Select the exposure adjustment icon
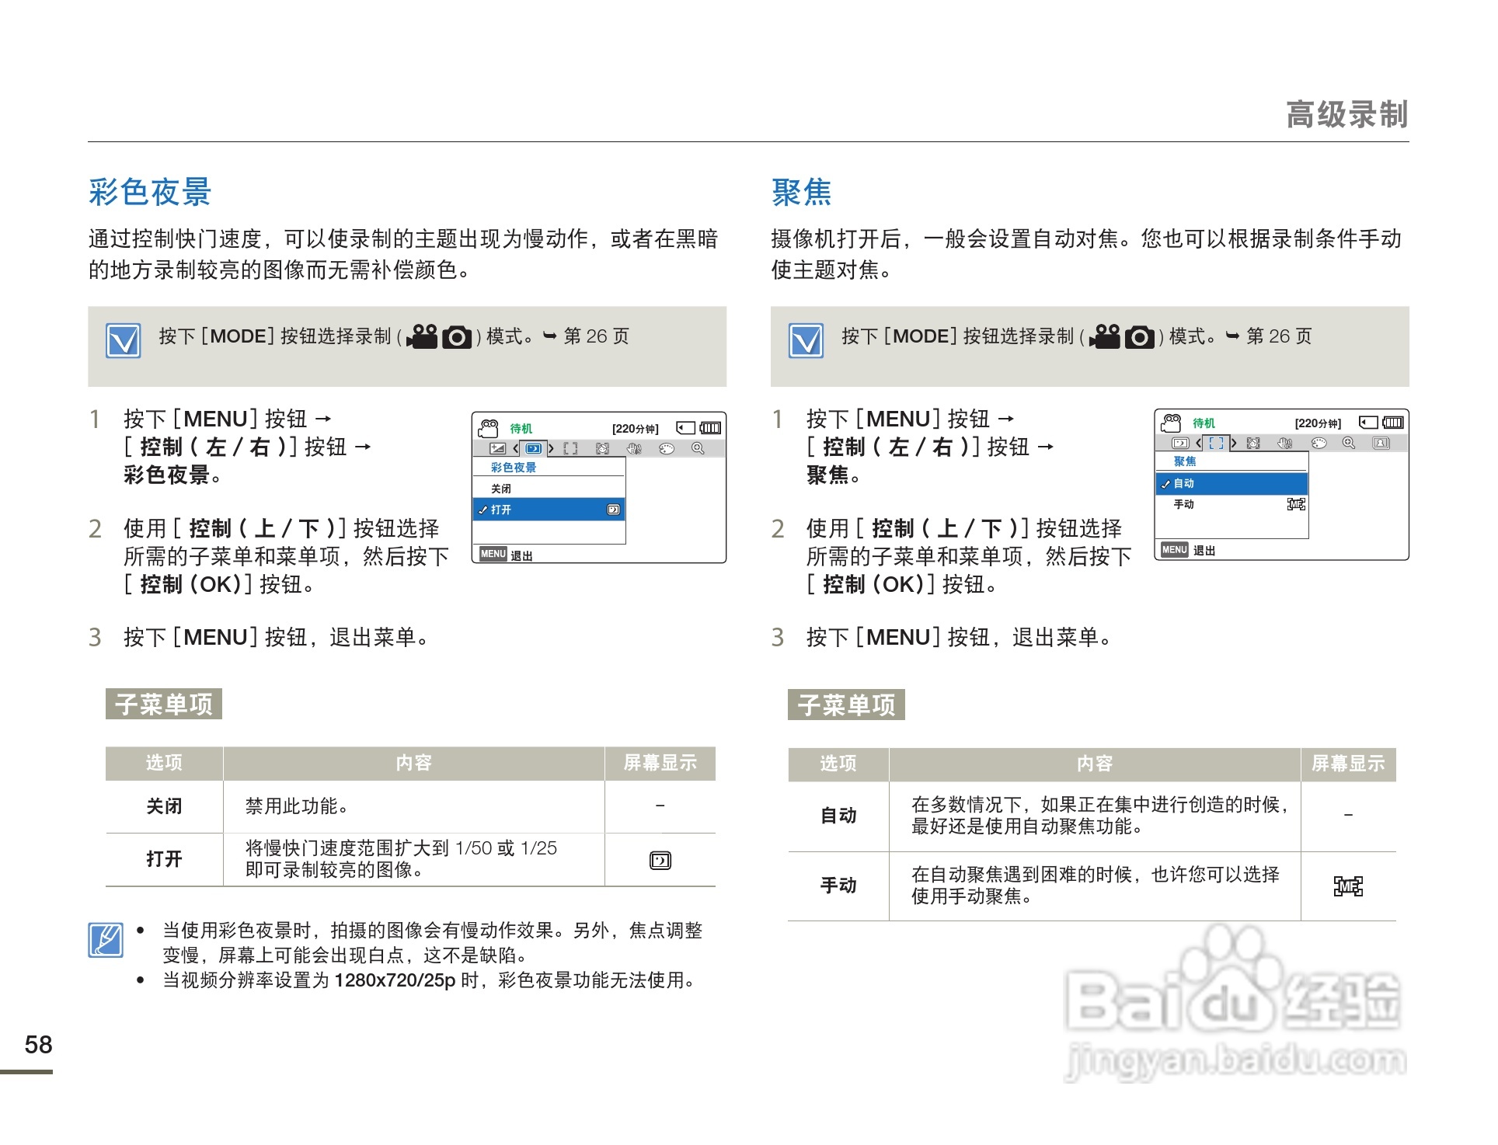 (499, 447)
